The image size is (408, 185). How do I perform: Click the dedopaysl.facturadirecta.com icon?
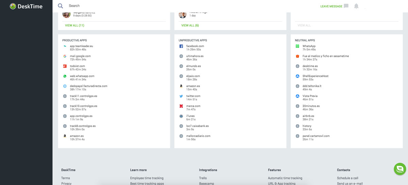[65, 86]
